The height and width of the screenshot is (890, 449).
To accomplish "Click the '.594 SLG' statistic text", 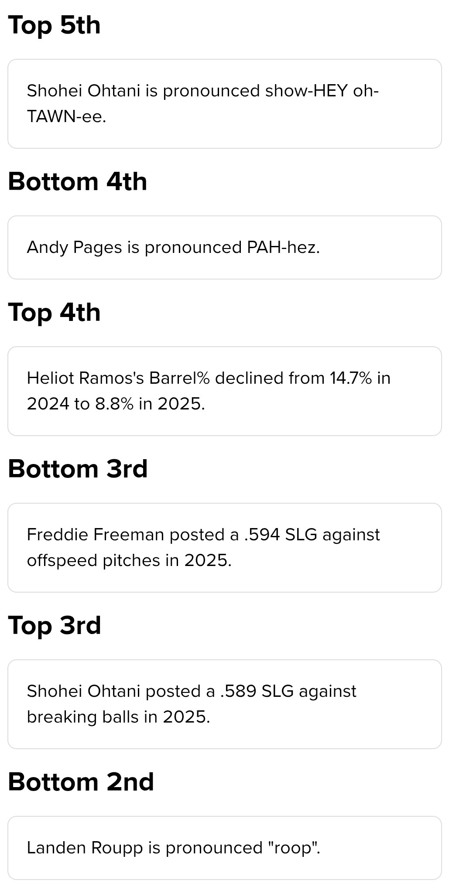I will (x=281, y=535).
